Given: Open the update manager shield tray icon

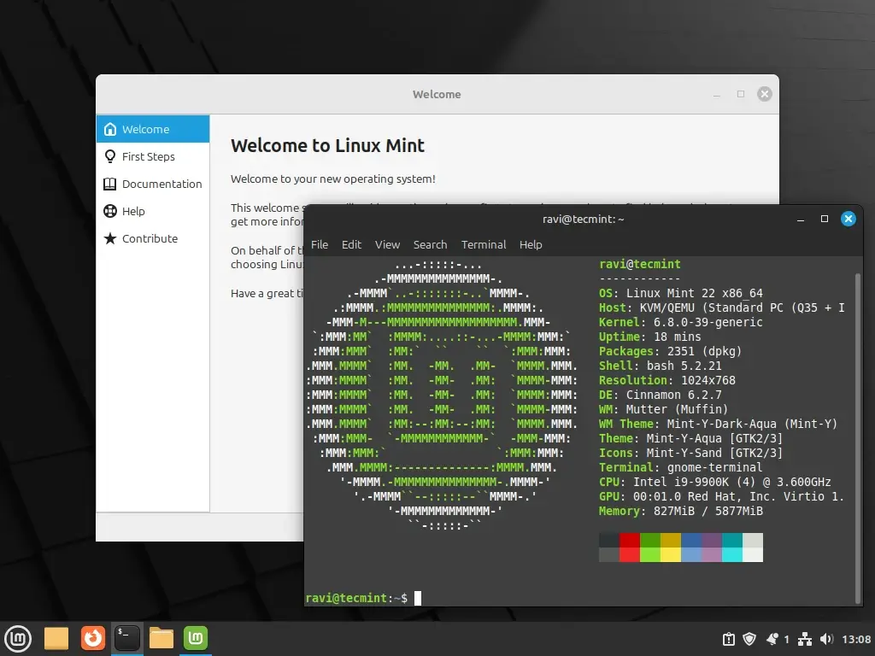Looking at the screenshot, I should click(749, 639).
